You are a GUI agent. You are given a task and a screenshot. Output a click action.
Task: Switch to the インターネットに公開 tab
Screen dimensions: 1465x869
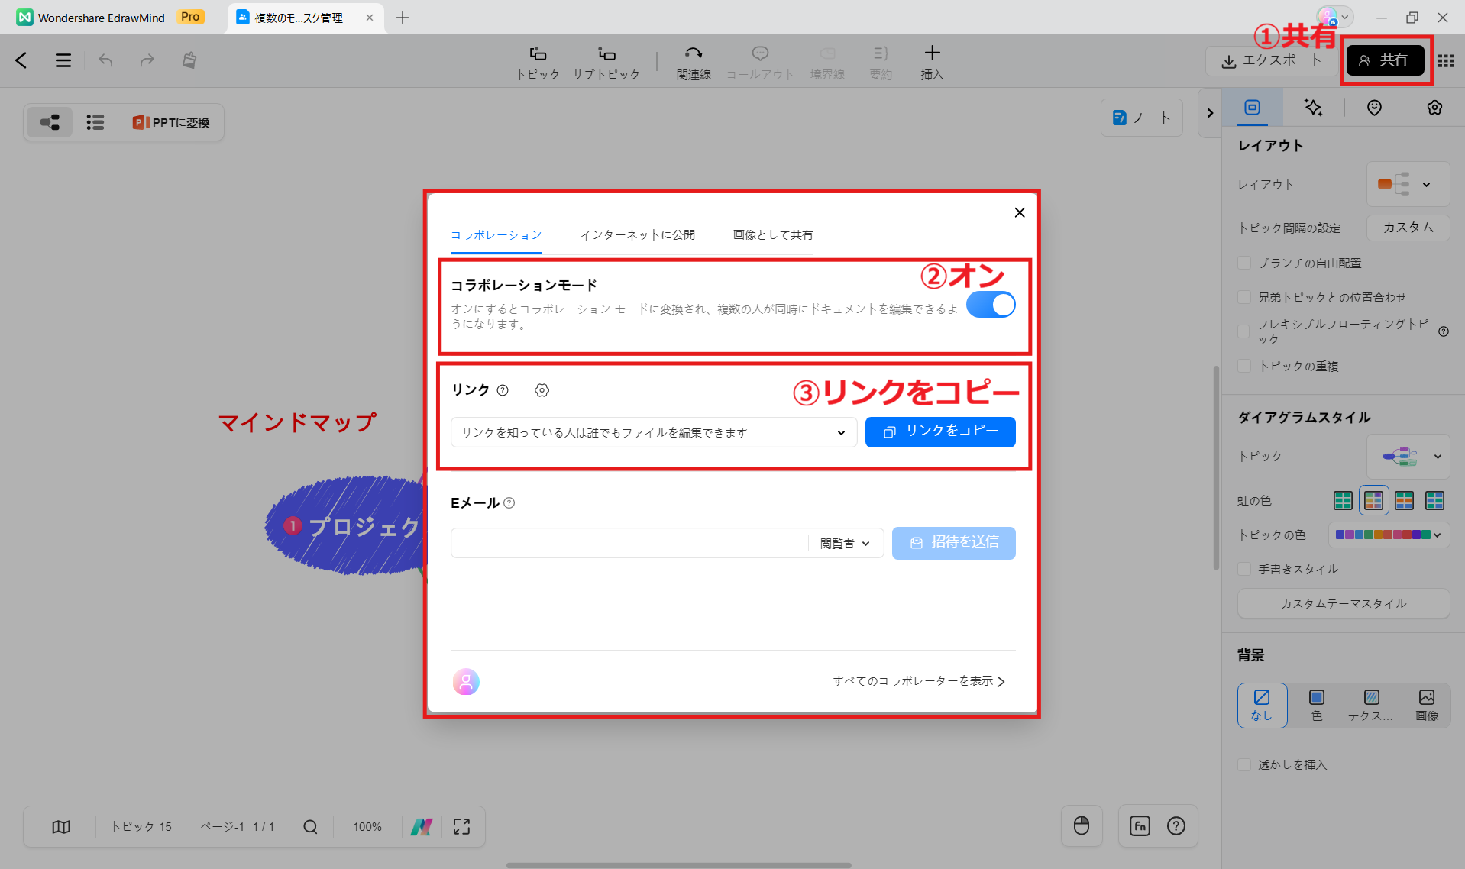[638, 234]
